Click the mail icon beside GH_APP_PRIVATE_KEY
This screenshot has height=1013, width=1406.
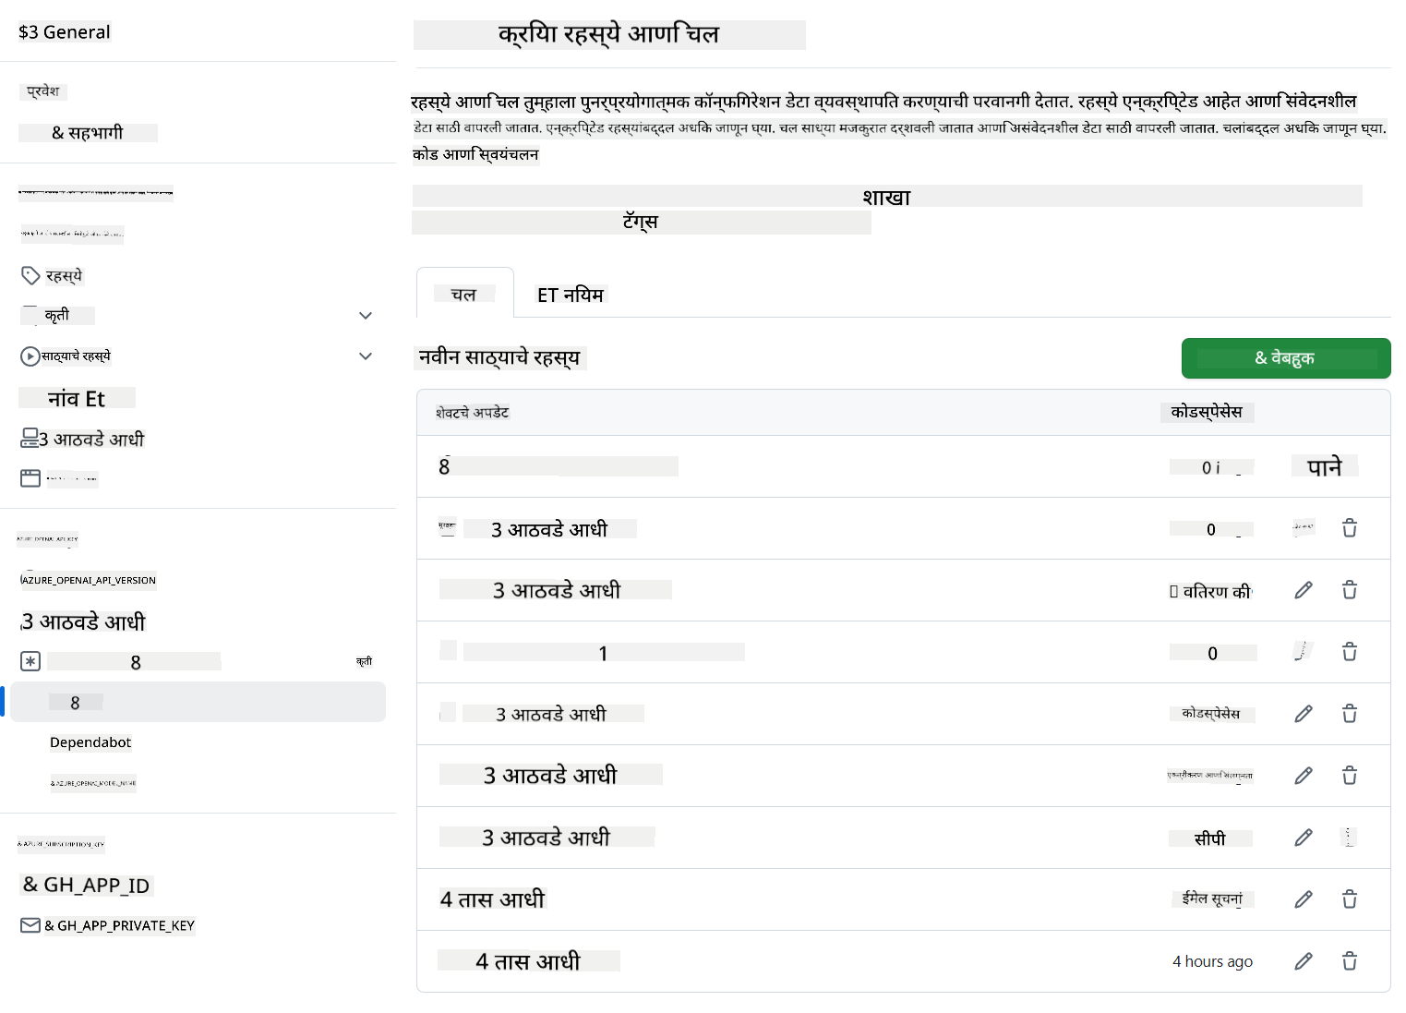tap(30, 925)
